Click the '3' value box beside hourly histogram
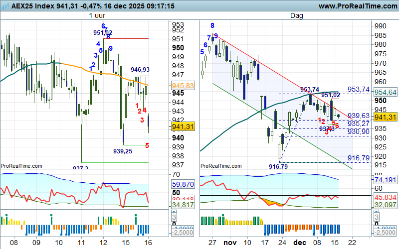Viewport: 399px width, 249px height. (174, 217)
